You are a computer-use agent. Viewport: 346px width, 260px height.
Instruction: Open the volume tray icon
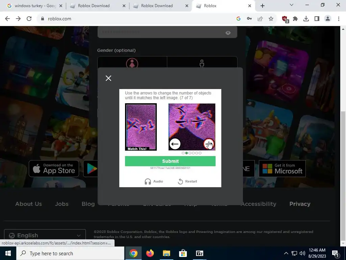(x=302, y=253)
